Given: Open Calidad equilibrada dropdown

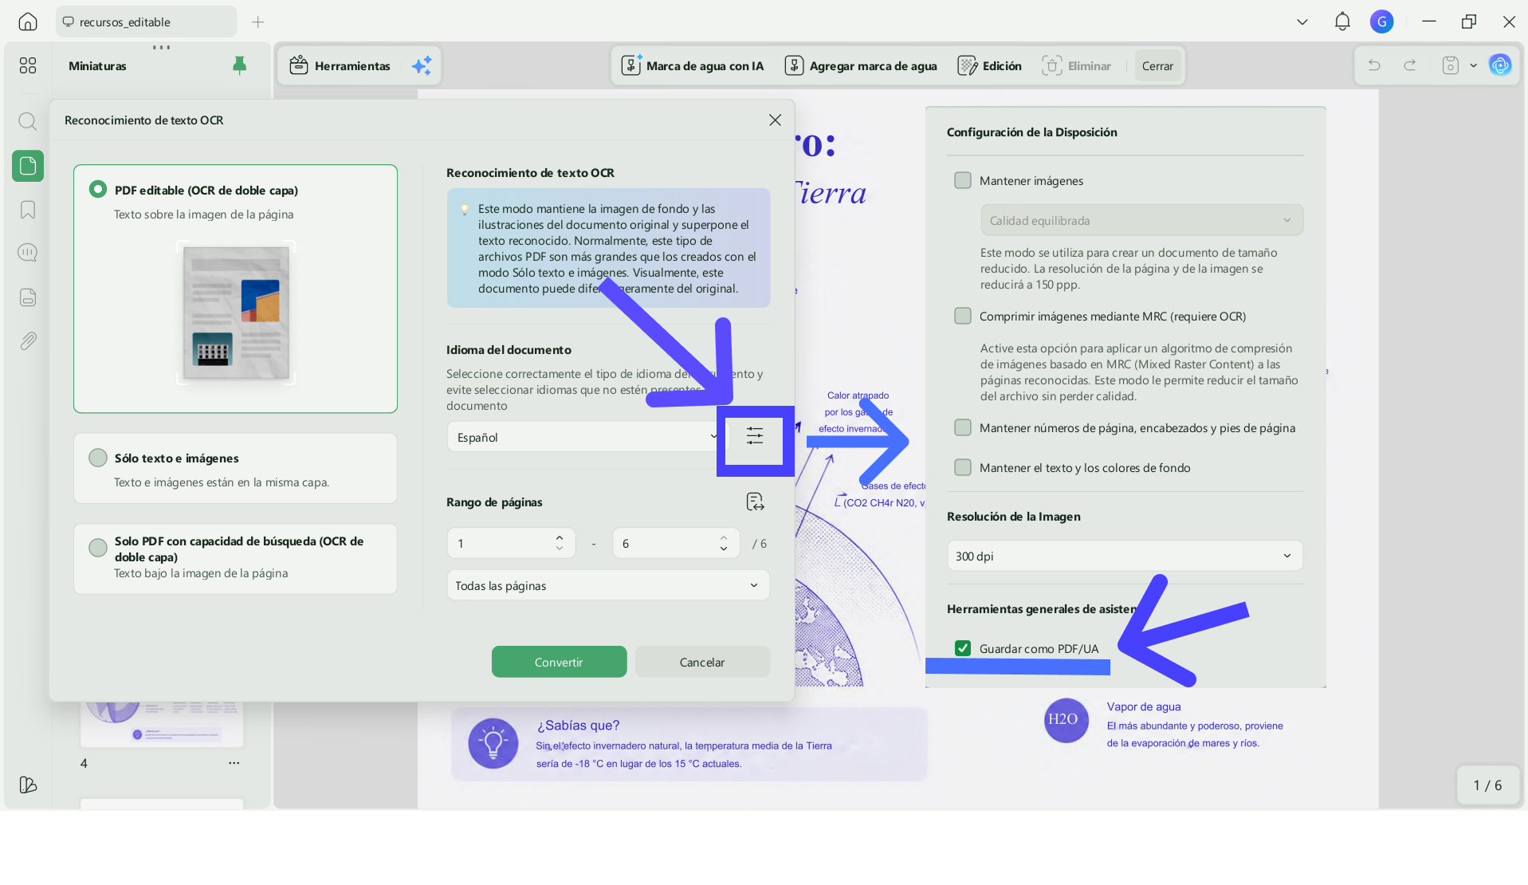Looking at the screenshot, I should 1141,220.
